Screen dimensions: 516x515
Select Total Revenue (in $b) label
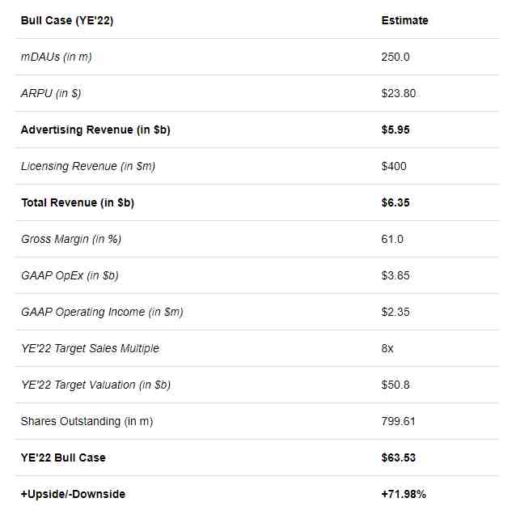pos(78,202)
